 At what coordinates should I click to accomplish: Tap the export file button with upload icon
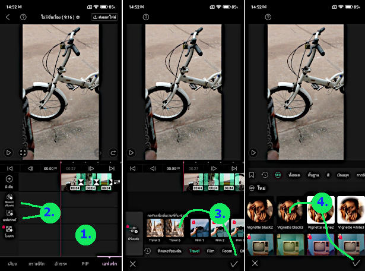point(104,17)
